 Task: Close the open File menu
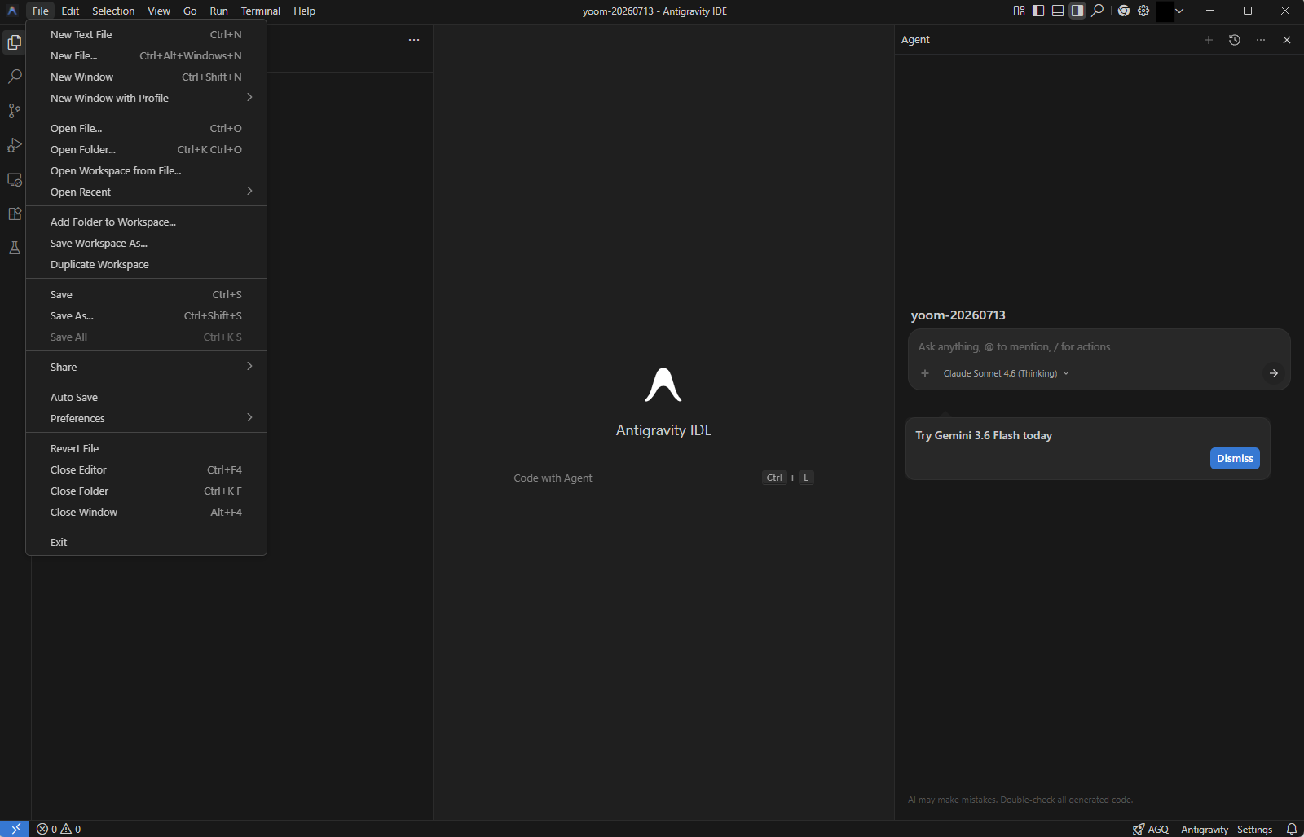[x=41, y=11]
